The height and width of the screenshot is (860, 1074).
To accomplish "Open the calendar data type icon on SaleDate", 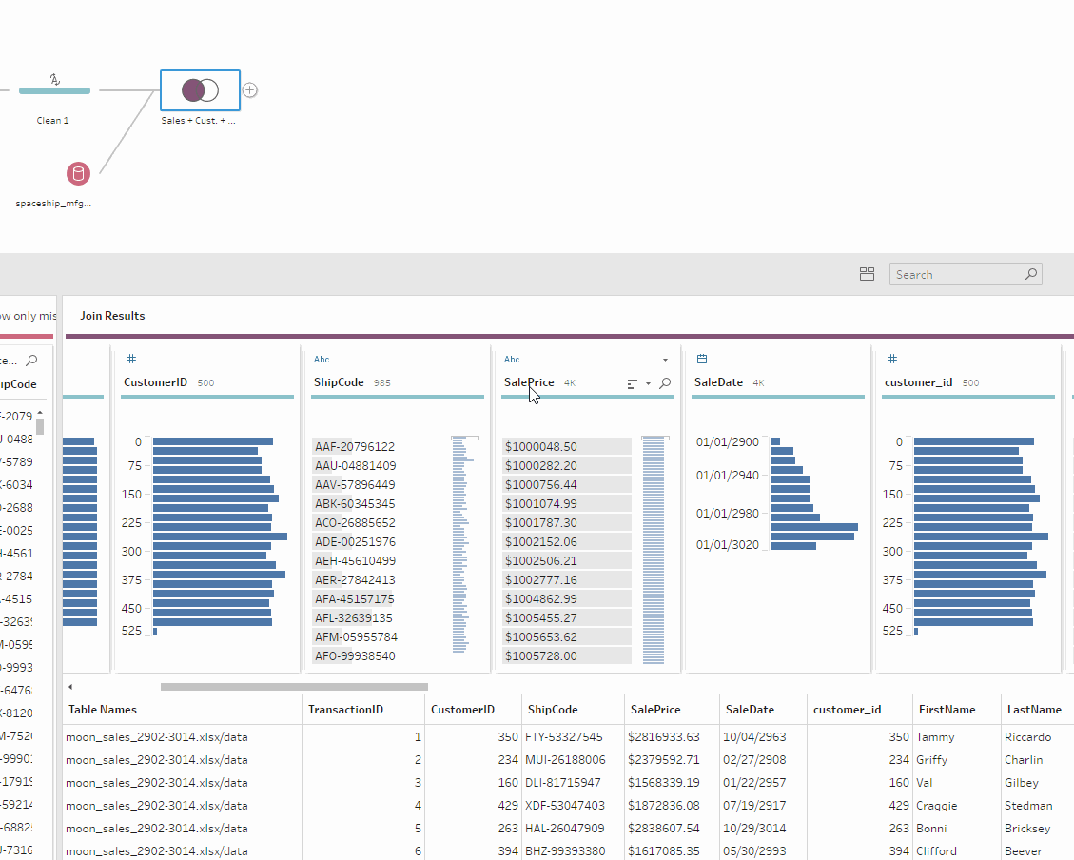I will 701,359.
